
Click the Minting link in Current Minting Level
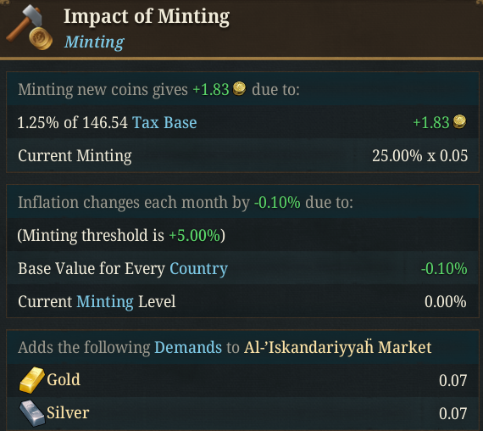tap(105, 301)
